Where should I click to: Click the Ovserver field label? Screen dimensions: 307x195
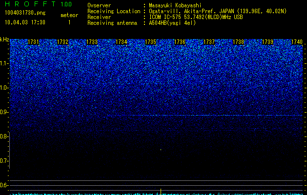(99, 5)
